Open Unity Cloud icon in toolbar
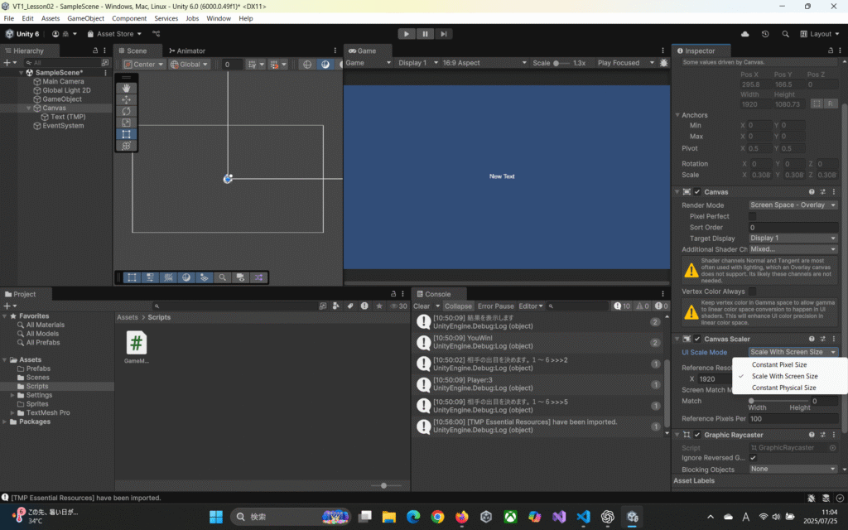The height and width of the screenshot is (530, 848). [x=744, y=33]
